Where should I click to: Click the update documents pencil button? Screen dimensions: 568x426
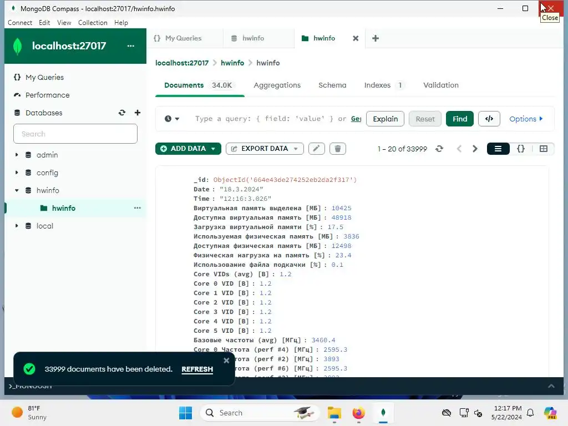[x=316, y=149]
